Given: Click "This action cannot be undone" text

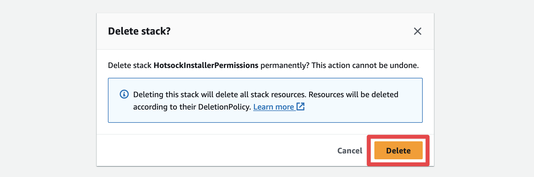Looking at the screenshot, I should (x=365, y=65).
